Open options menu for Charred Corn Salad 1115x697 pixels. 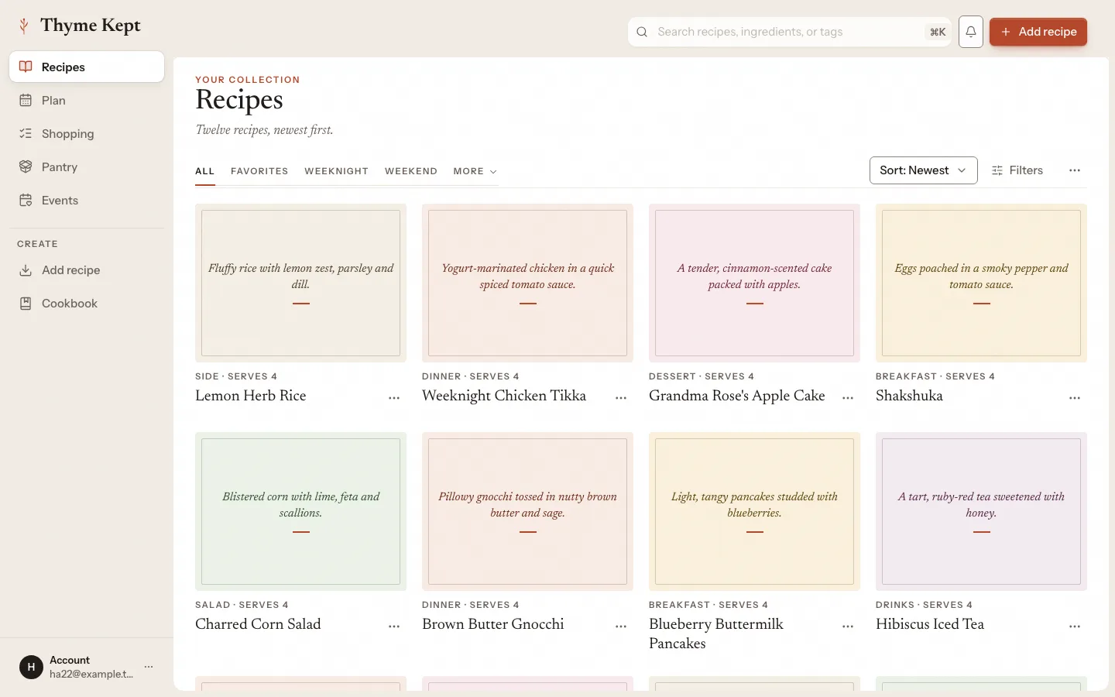point(394,626)
